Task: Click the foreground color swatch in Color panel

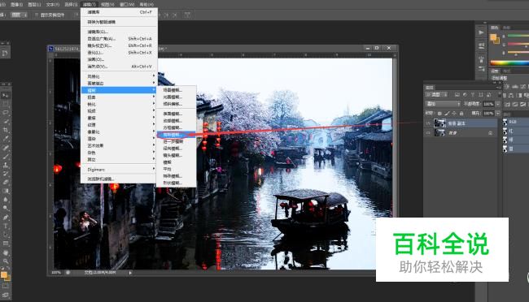Action: 493,37
